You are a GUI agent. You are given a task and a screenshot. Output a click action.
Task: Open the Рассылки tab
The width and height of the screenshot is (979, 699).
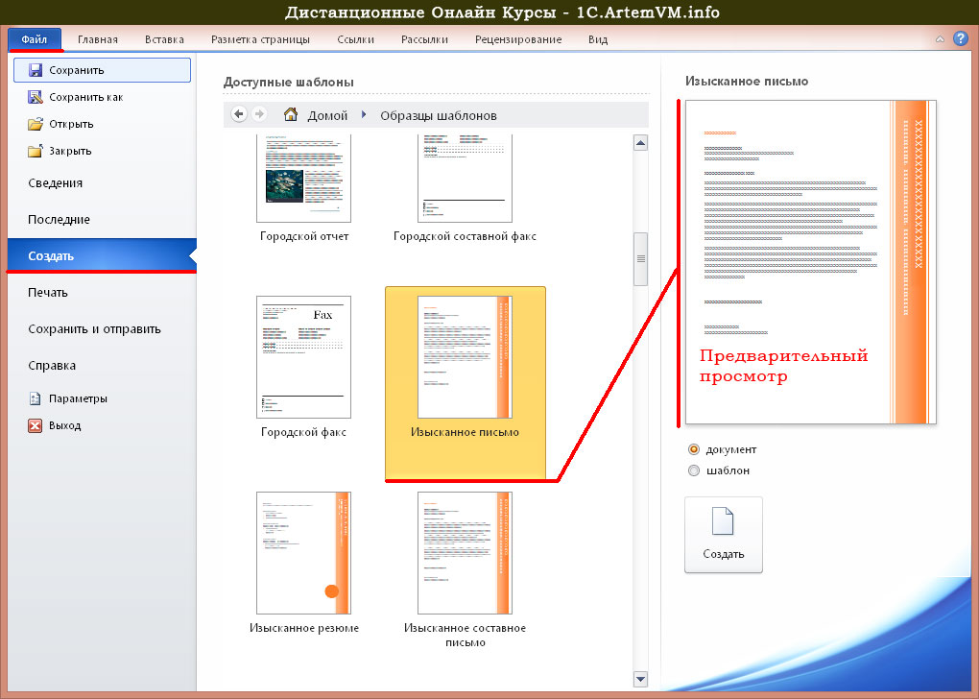pyautogui.click(x=424, y=39)
